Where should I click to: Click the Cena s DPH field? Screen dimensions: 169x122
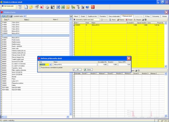(x=124, y=65)
